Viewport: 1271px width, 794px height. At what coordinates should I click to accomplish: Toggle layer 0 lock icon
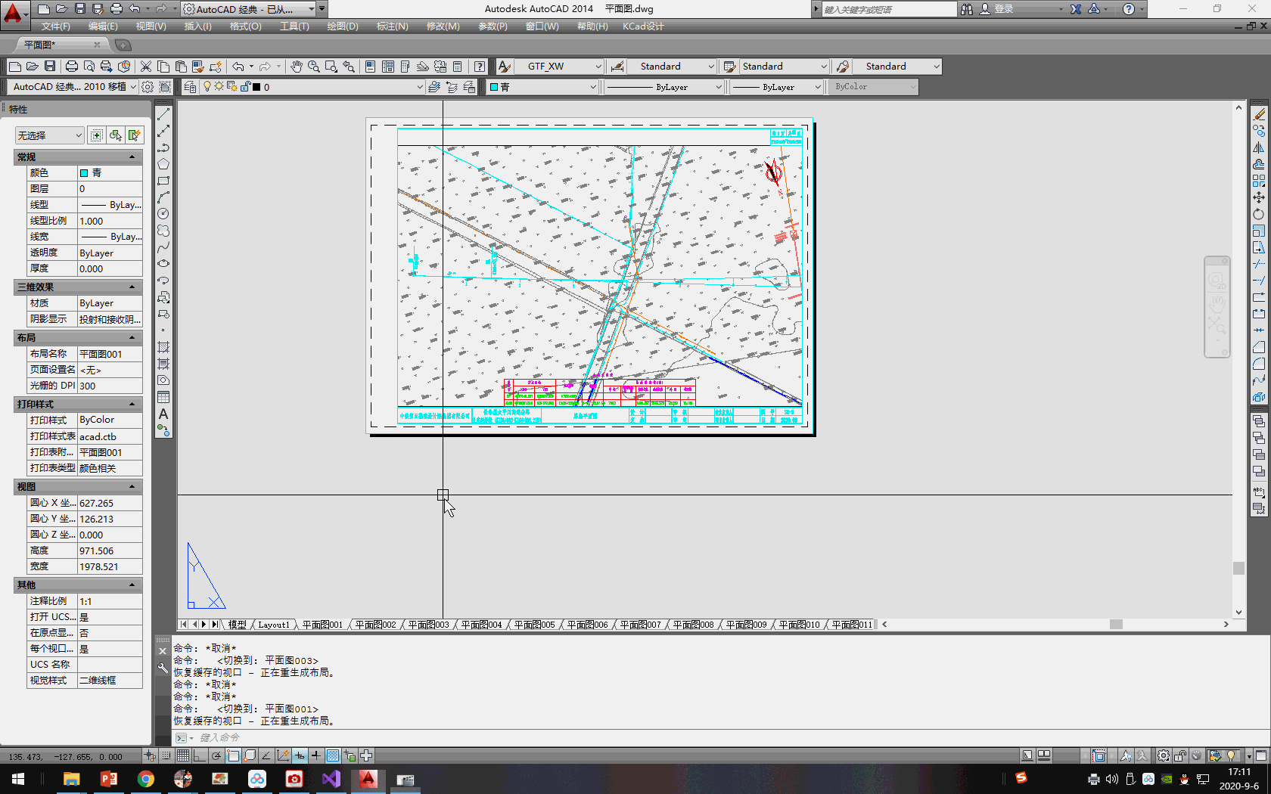[x=245, y=87]
